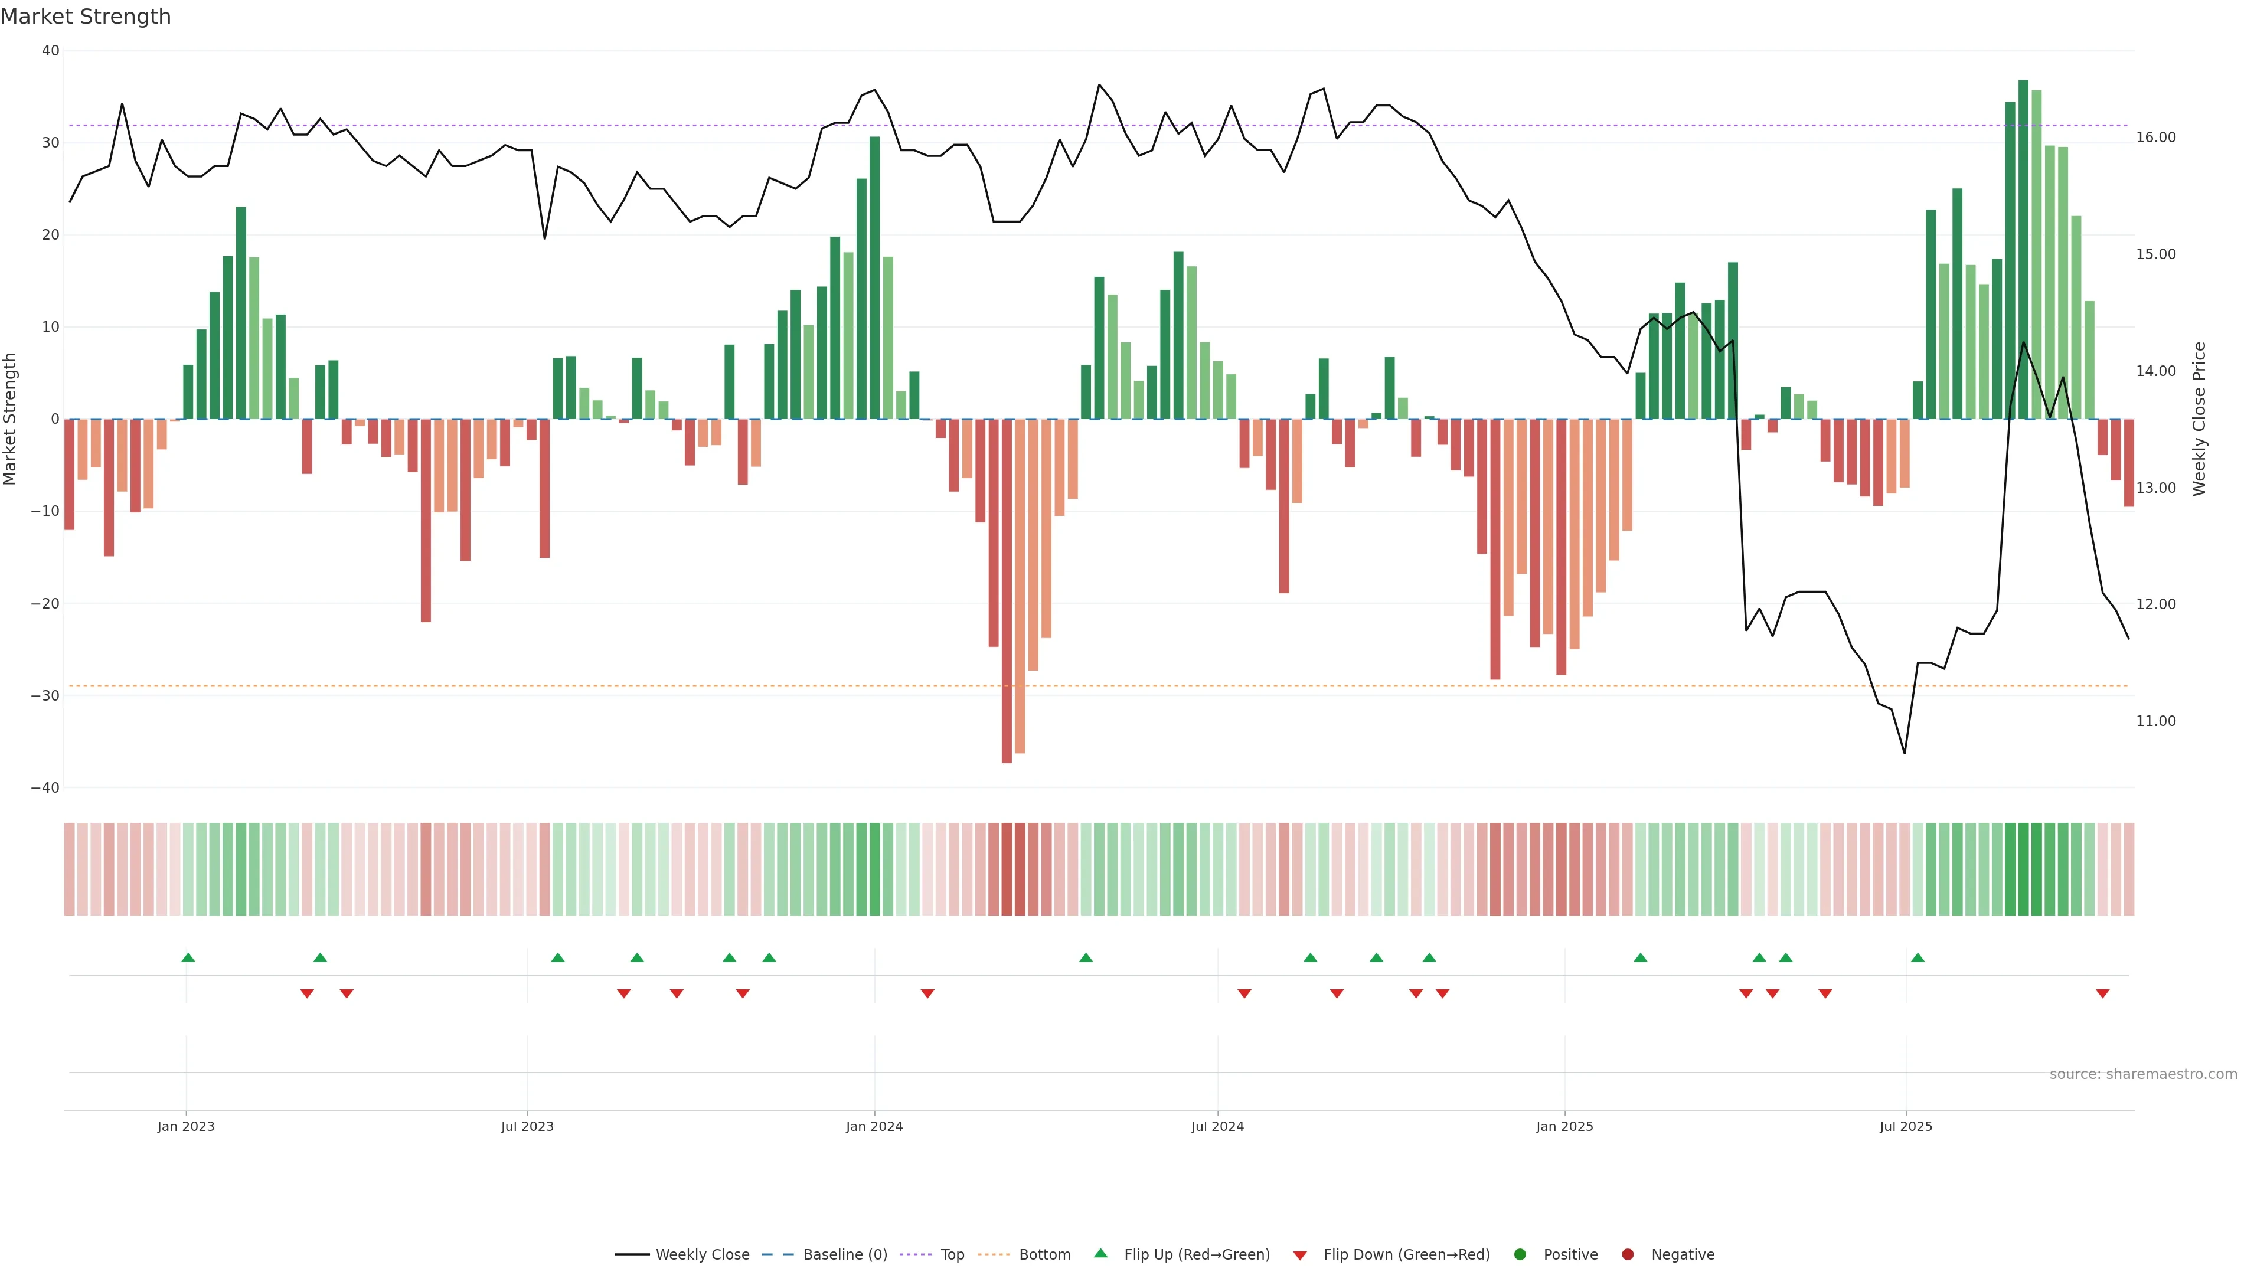Click the Jan 2024 x-axis label

874,1126
